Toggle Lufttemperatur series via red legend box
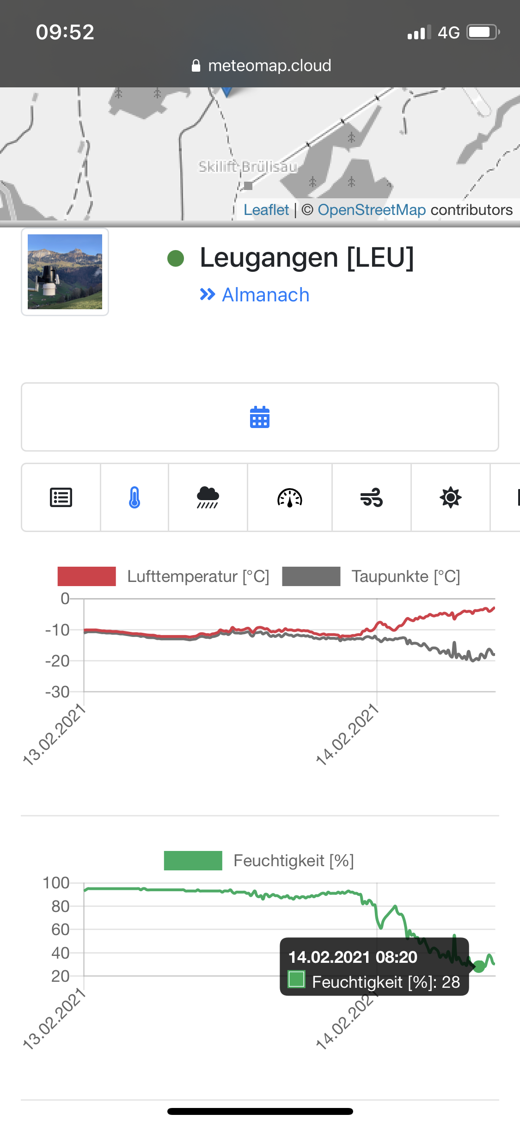This screenshot has height=1126, width=520. point(86,576)
